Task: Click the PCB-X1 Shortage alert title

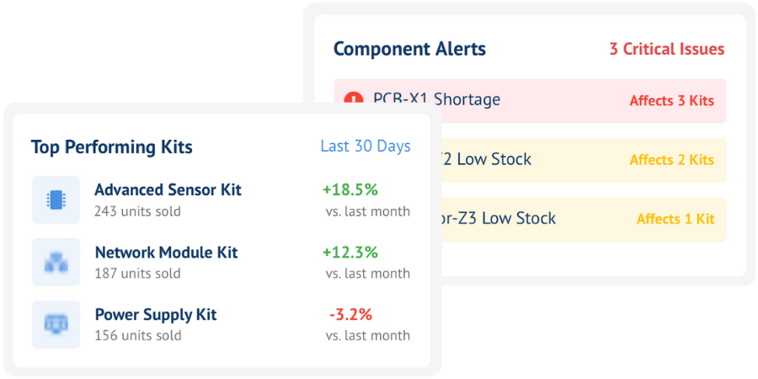Action: click(436, 99)
